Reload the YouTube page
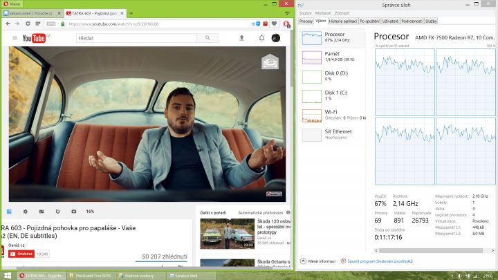Image resolution: width=498 pixels, height=280 pixels. click(x=28, y=24)
